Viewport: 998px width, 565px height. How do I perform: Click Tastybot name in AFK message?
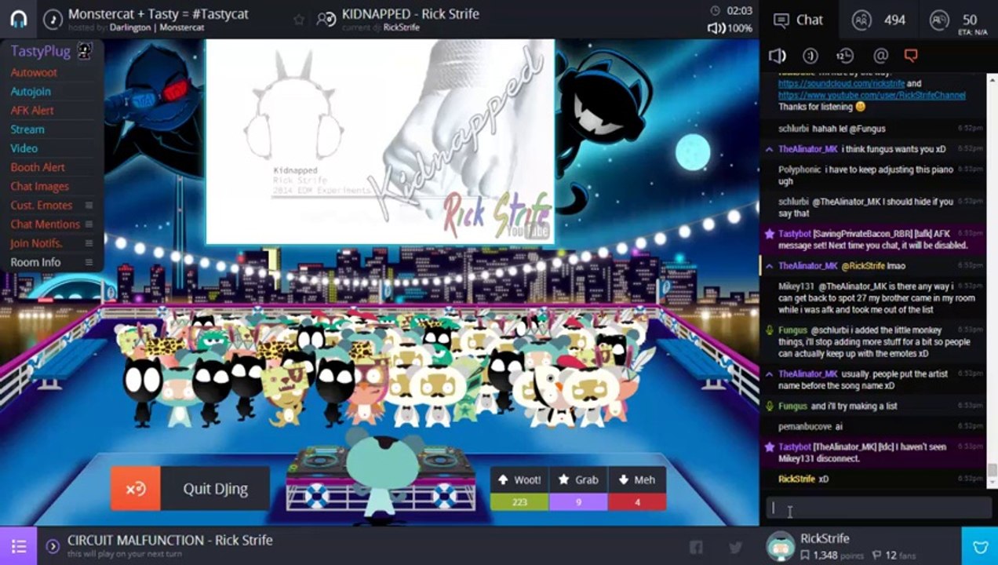[795, 234]
